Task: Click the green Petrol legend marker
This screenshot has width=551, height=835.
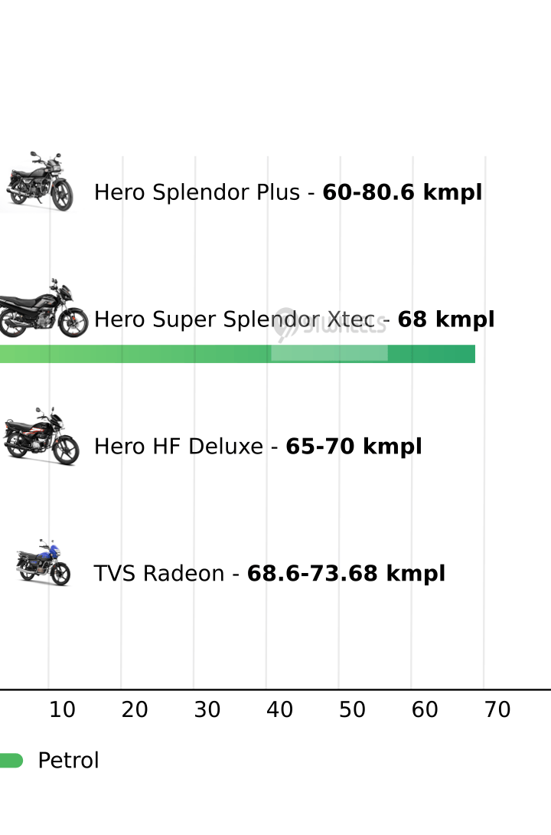Action: coord(11,761)
